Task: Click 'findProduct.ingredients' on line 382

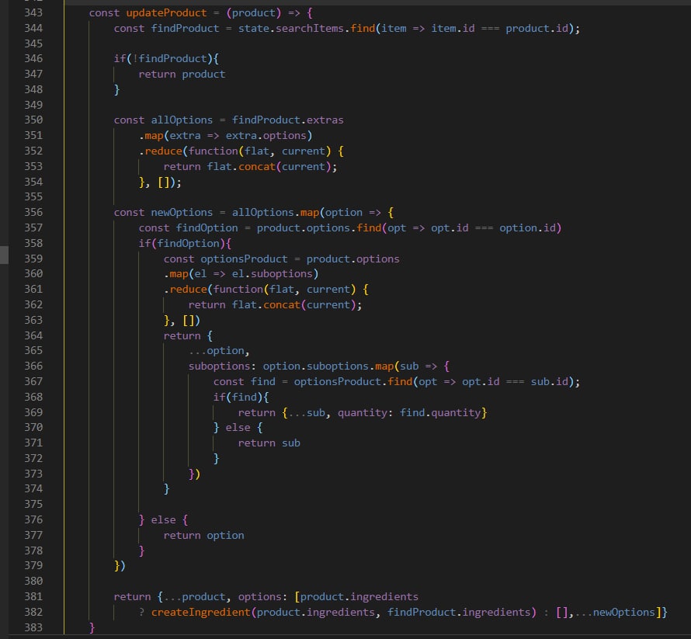Action: point(459,612)
